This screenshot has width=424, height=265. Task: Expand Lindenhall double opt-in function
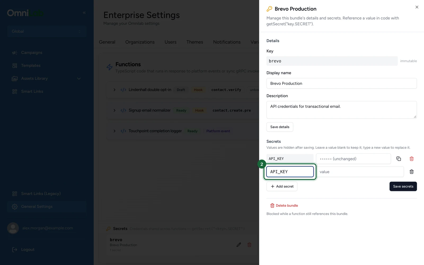[114, 90]
